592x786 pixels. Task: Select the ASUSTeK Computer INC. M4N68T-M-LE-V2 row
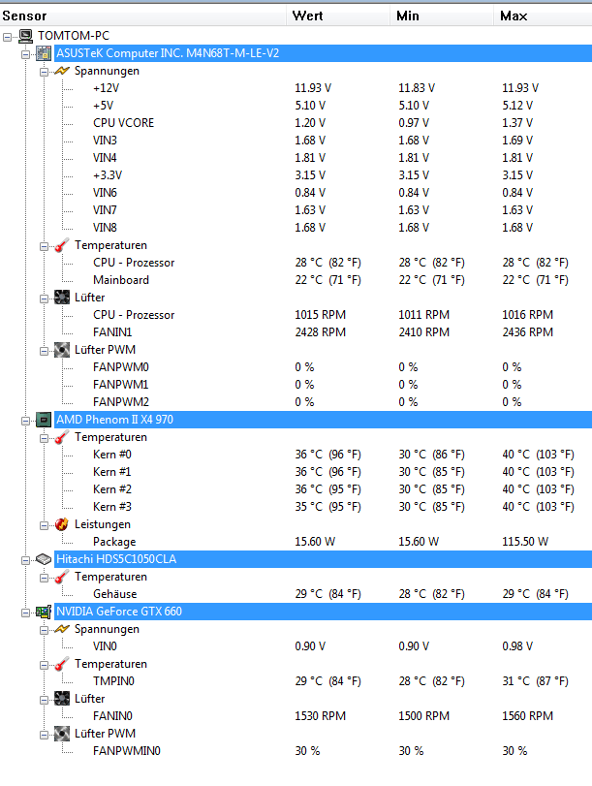pyautogui.click(x=323, y=53)
